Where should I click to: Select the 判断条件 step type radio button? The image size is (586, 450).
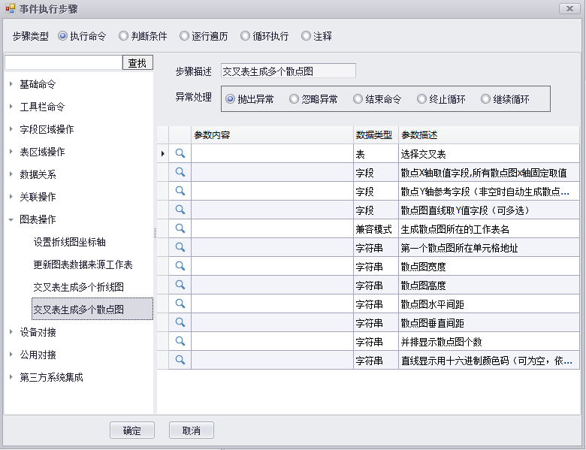(124, 36)
